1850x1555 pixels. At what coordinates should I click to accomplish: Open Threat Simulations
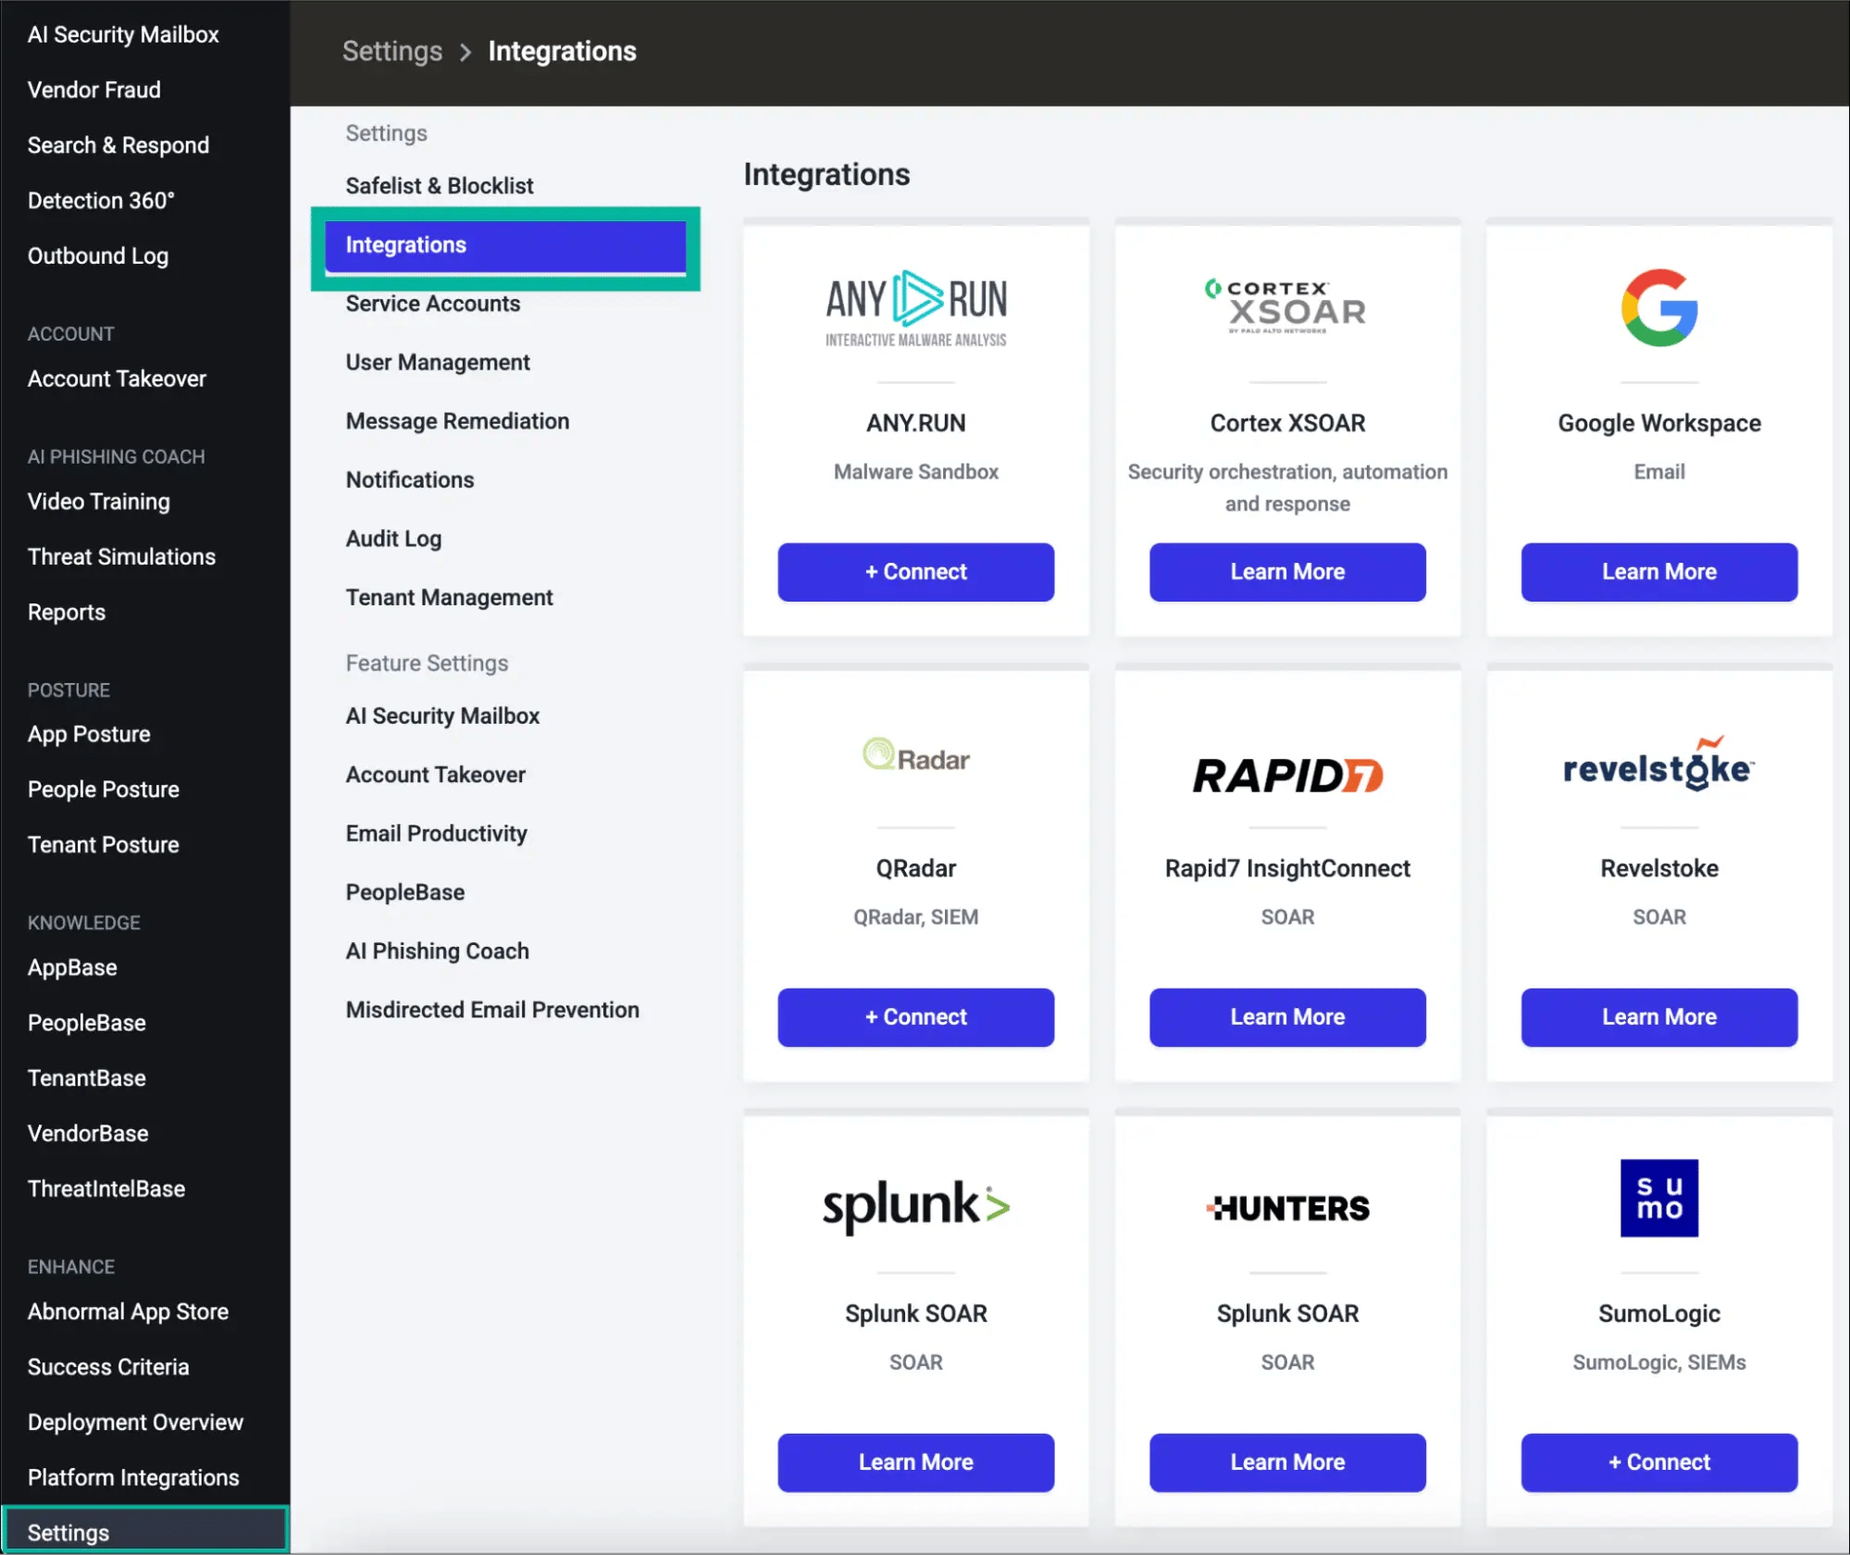click(121, 557)
